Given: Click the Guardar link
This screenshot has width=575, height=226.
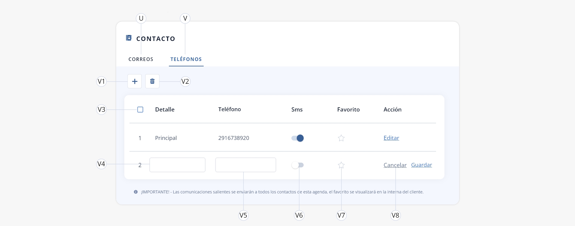Looking at the screenshot, I should (421, 165).
